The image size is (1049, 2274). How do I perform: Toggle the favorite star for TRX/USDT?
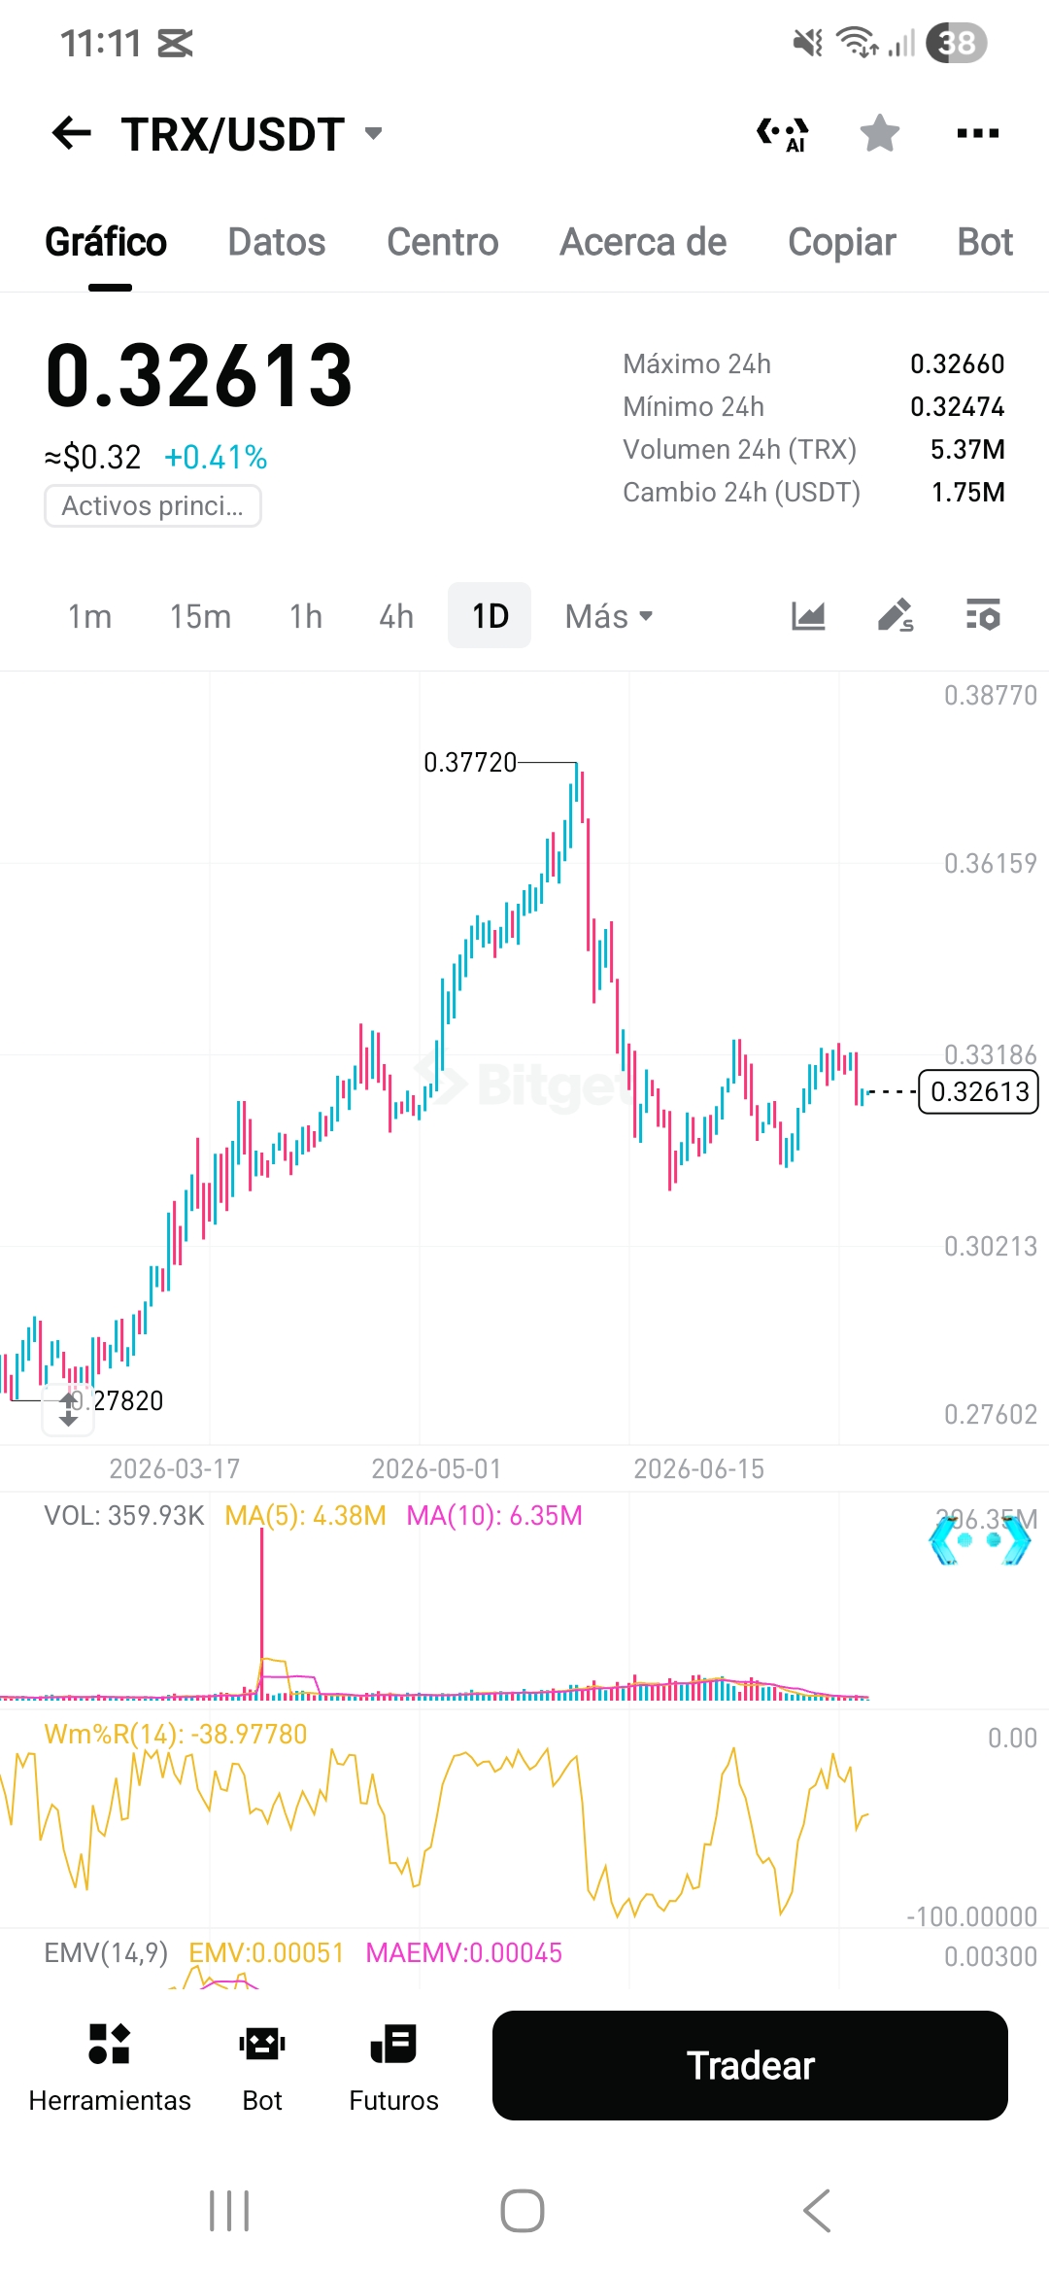point(880,133)
